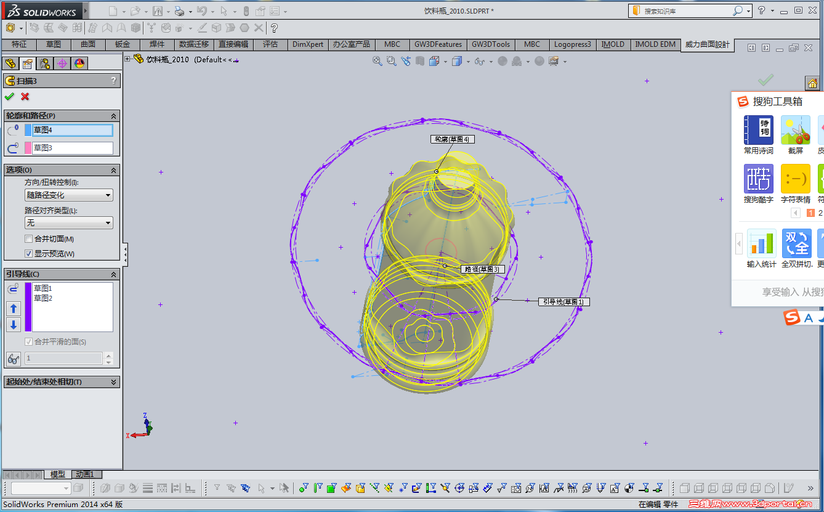This screenshot has width=824, height=512.
Task: Switch to the 特征 tab
Action: coord(19,44)
